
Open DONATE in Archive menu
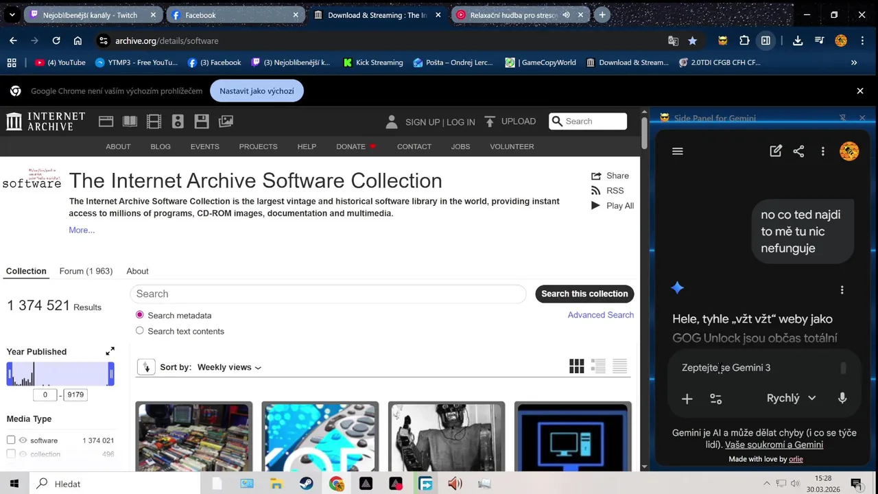356,146
